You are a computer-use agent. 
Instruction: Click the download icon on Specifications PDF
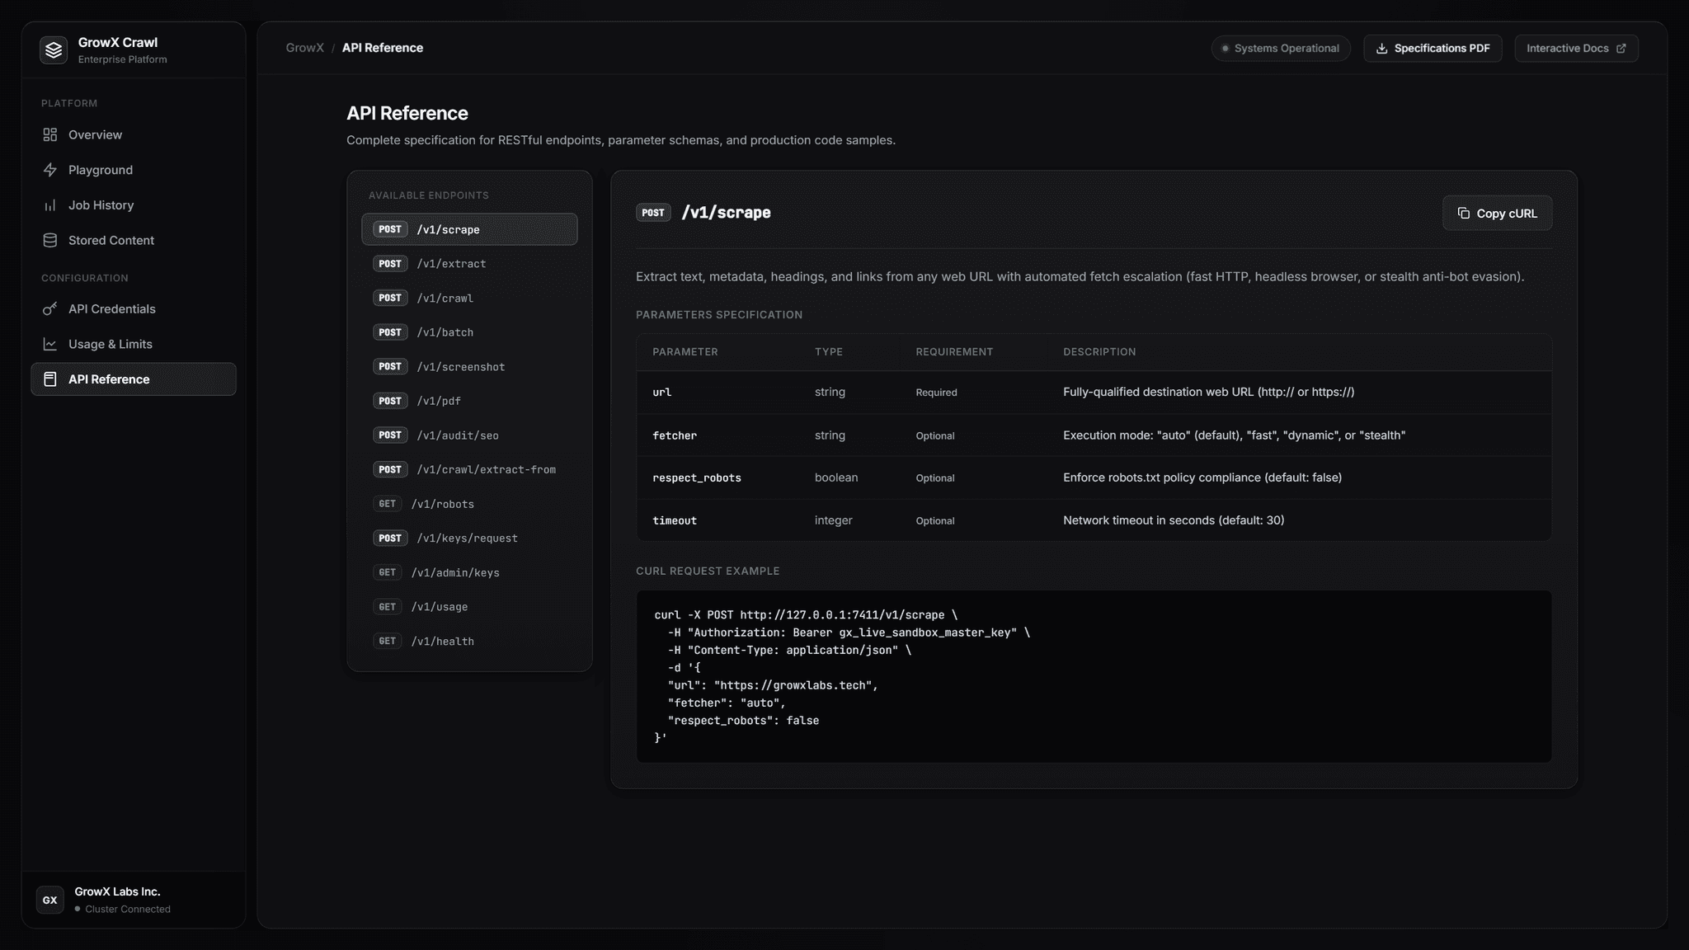pyautogui.click(x=1382, y=49)
